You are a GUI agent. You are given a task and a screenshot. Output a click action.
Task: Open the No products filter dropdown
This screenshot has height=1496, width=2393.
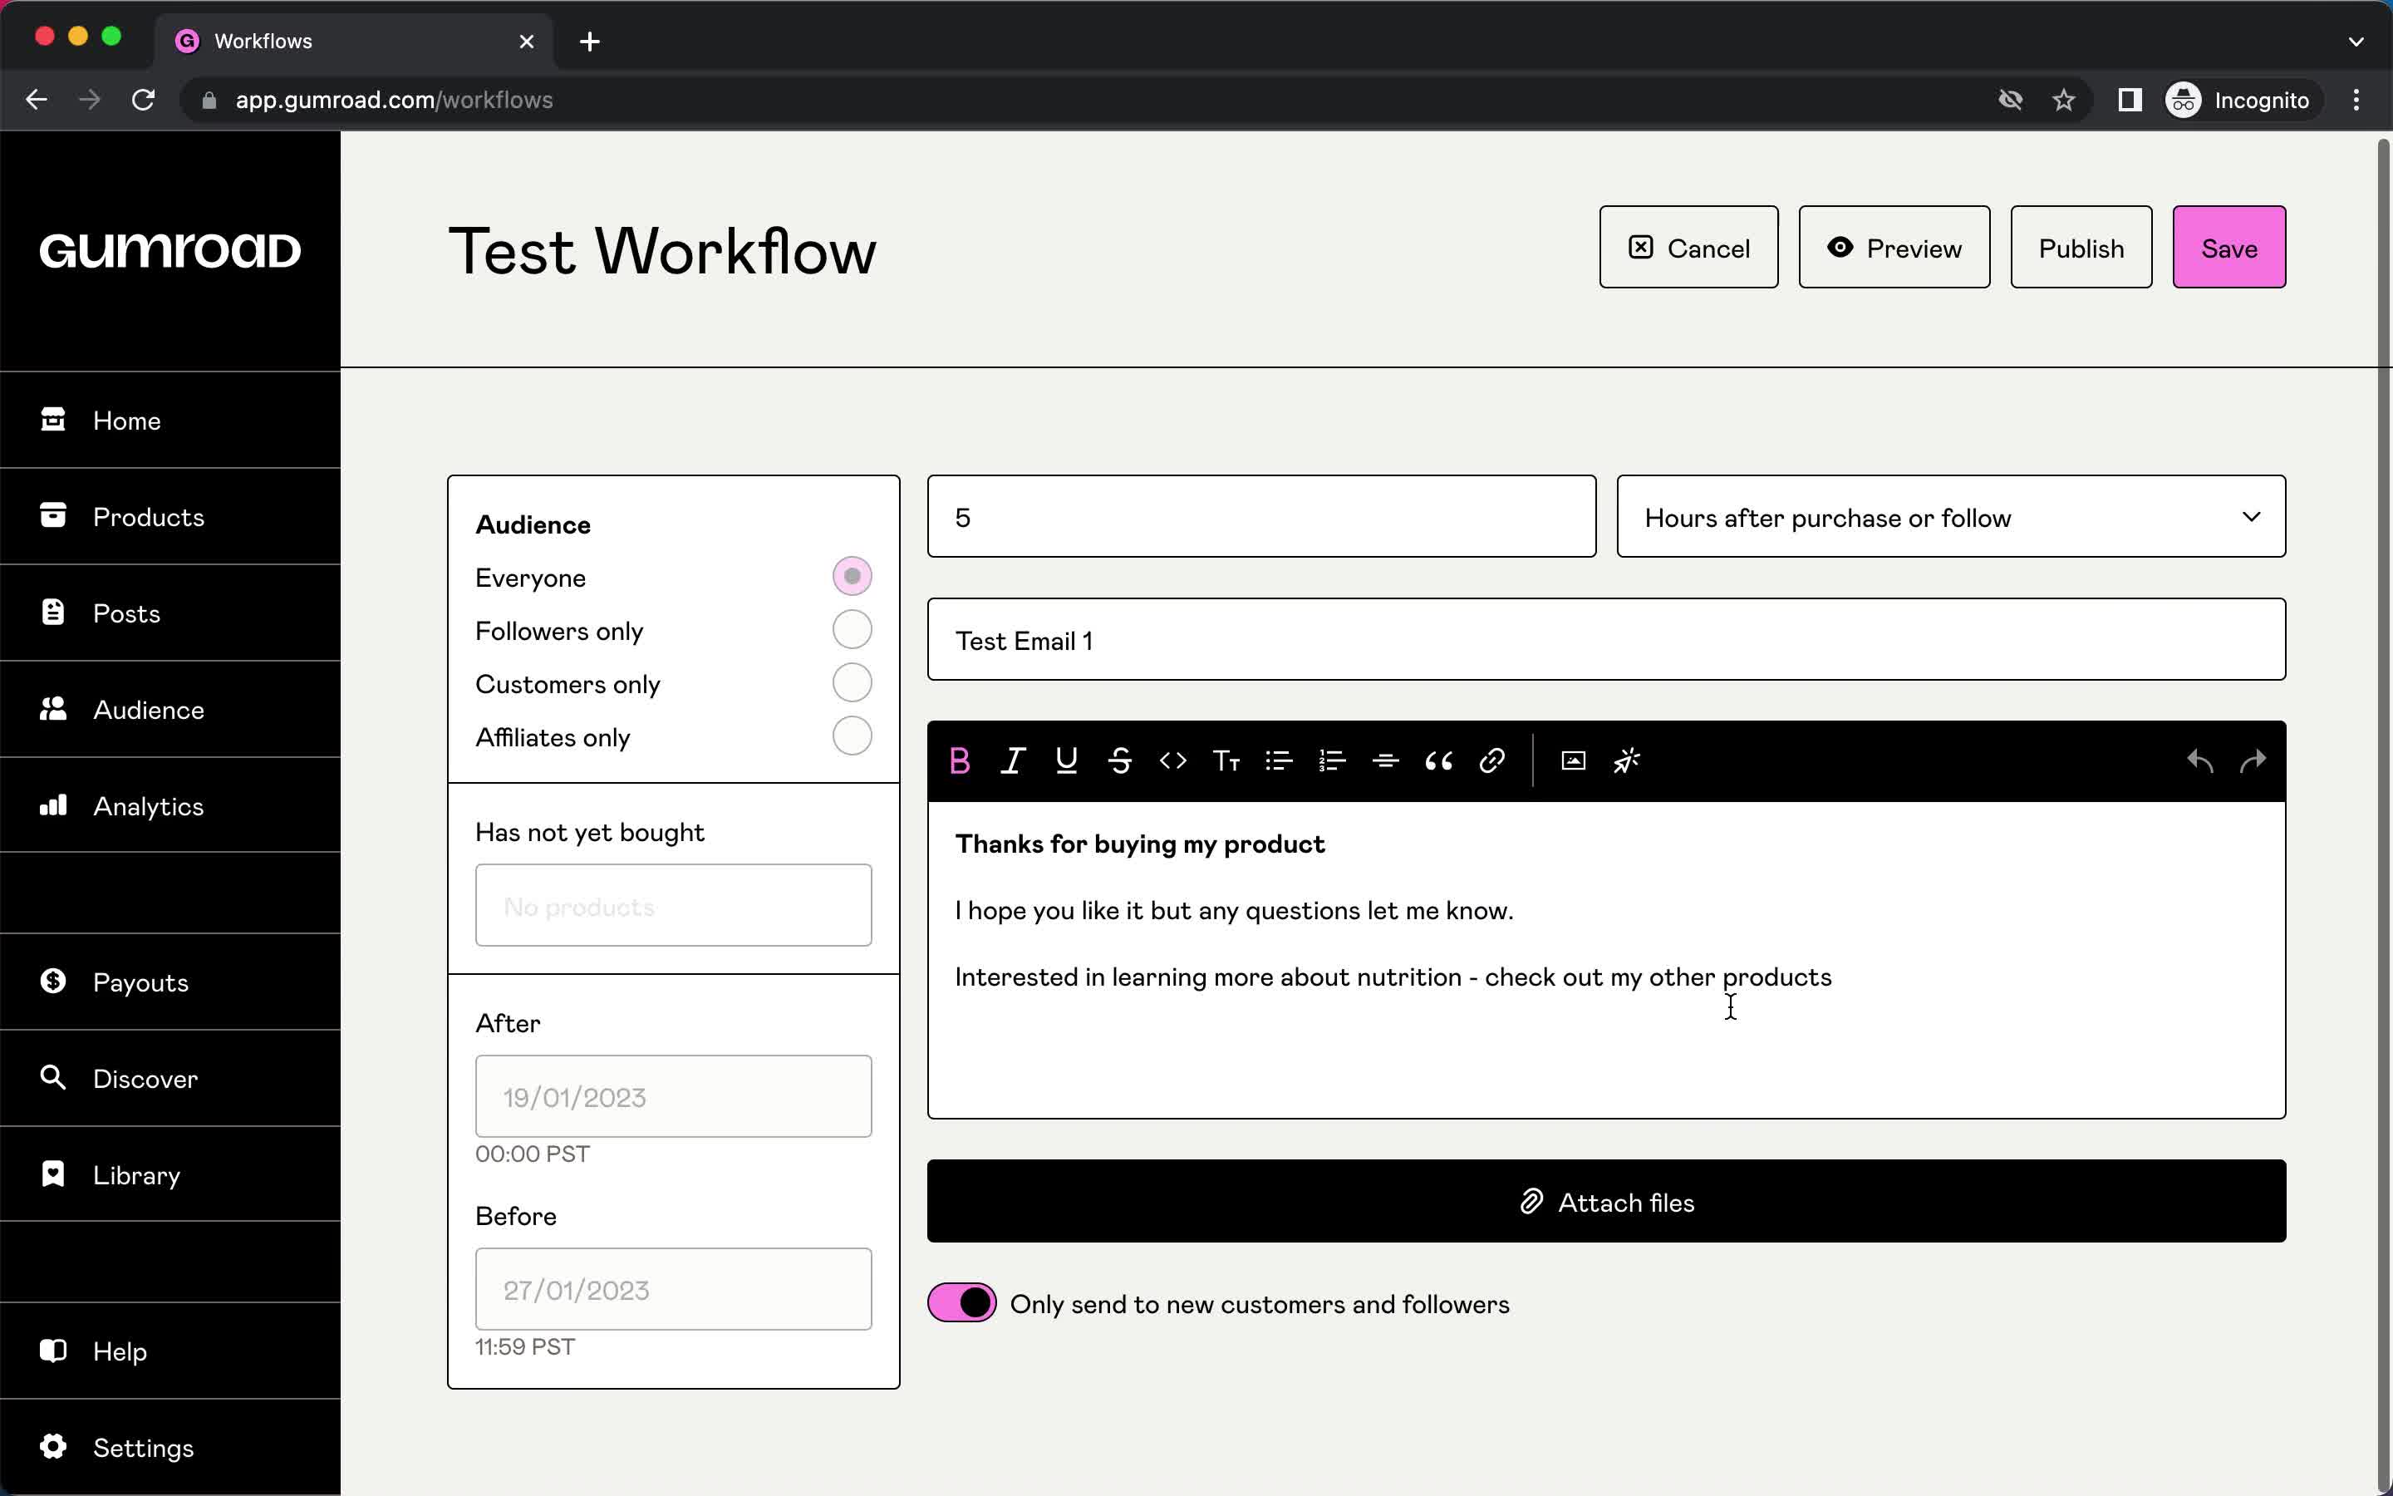tap(672, 905)
